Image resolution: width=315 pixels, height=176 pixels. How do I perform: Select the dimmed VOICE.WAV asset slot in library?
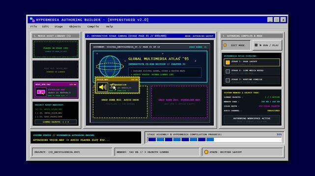56,69
